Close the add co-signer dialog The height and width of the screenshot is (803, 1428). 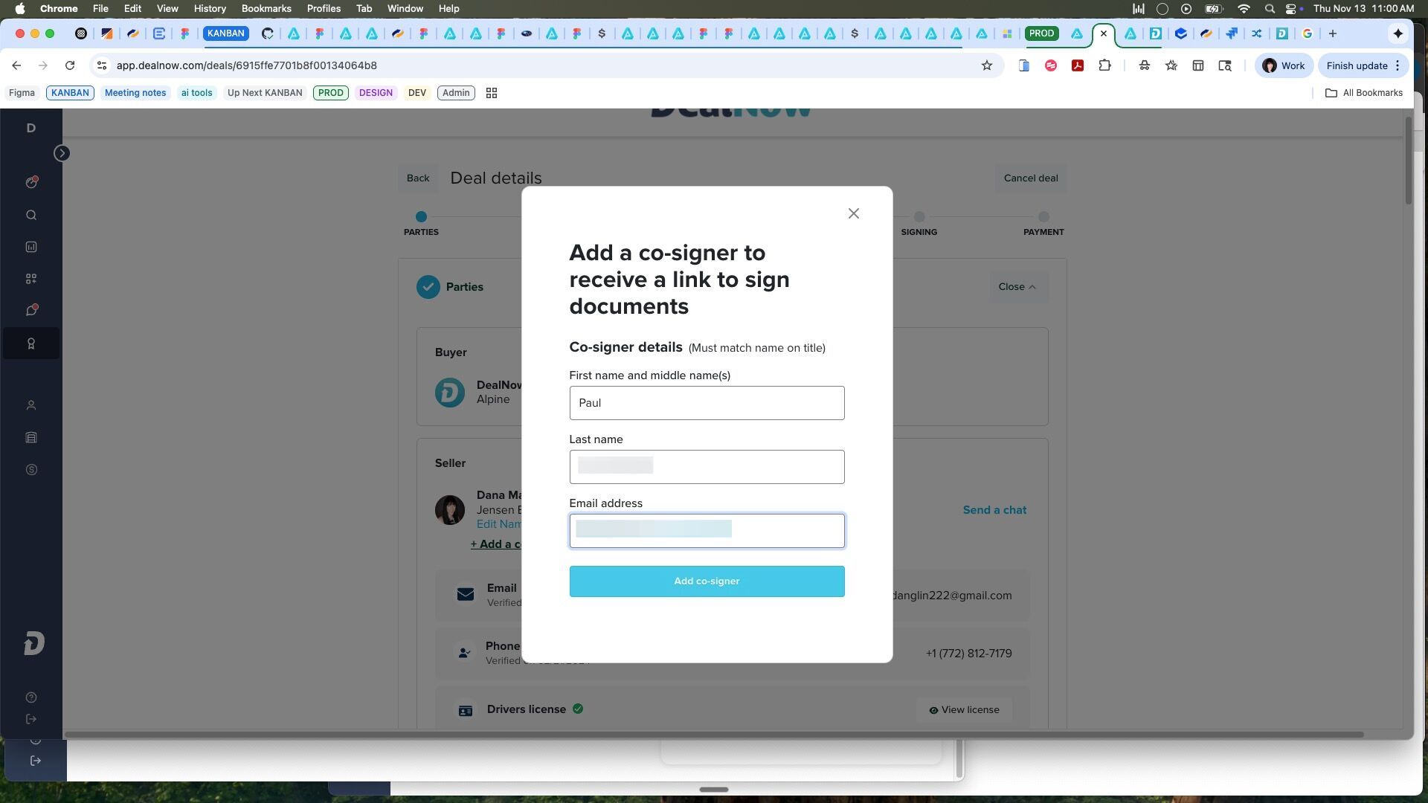coord(854,213)
